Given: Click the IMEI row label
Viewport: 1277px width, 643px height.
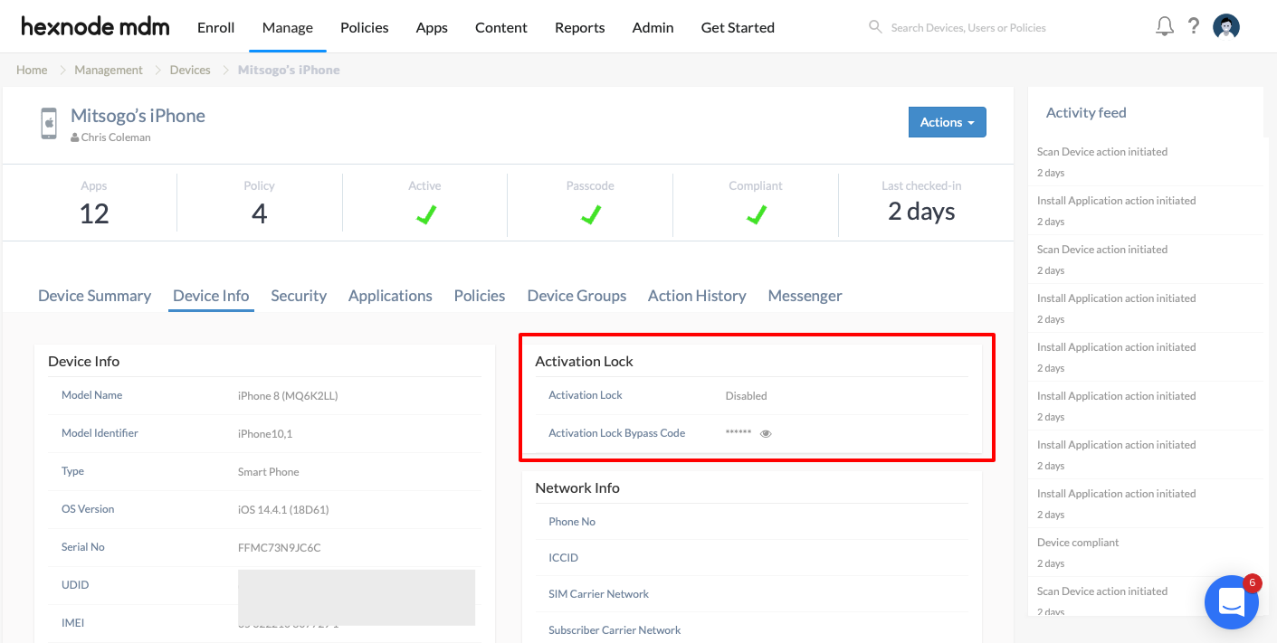Looking at the screenshot, I should (x=73, y=623).
